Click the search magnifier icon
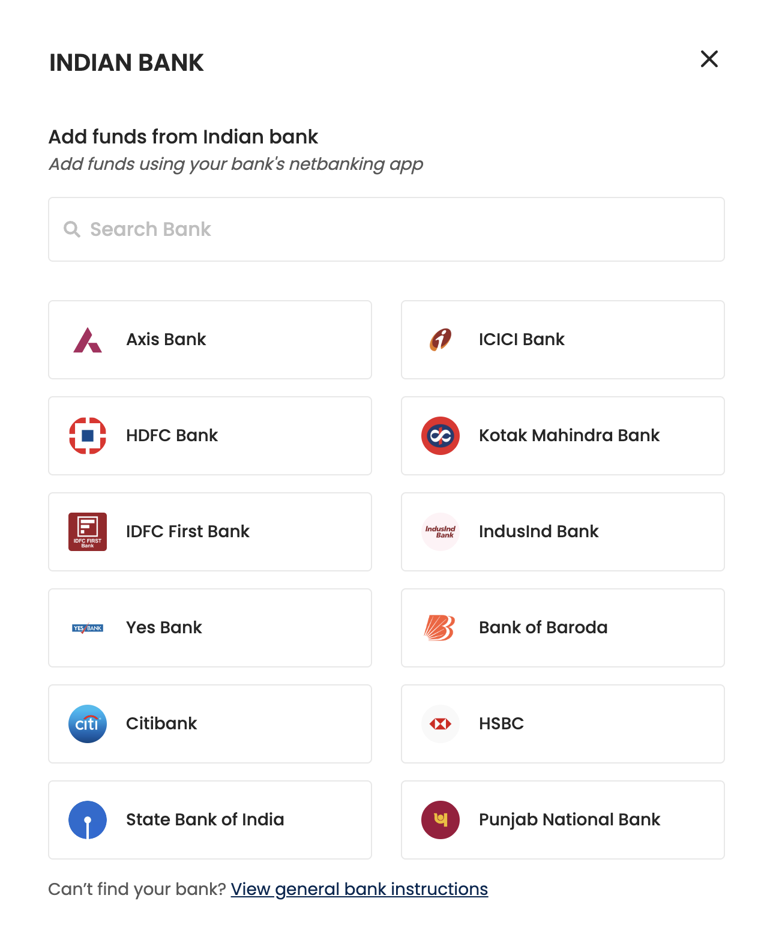 coord(72,229)
